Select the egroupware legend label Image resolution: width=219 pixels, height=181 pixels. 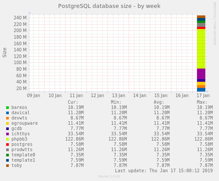click(x=25, y=123)
